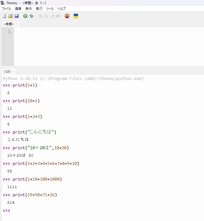Open the ツール menu
This screenshot has height=221, width=204.
pyautogui.click(x=50, y=9)
